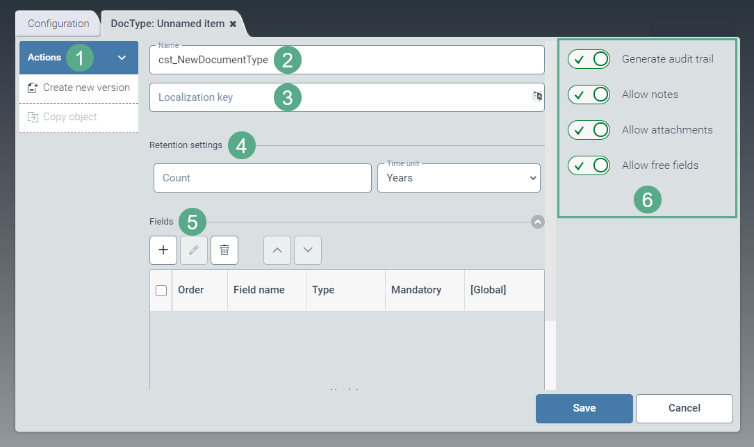The image size is (754, 447).
Task: Move field down with arrow icon
Action: [308, 250]
